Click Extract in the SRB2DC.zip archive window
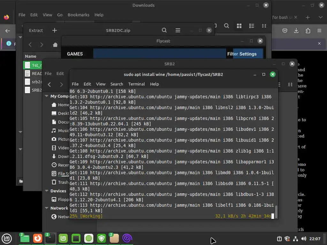 pos(36,30)
